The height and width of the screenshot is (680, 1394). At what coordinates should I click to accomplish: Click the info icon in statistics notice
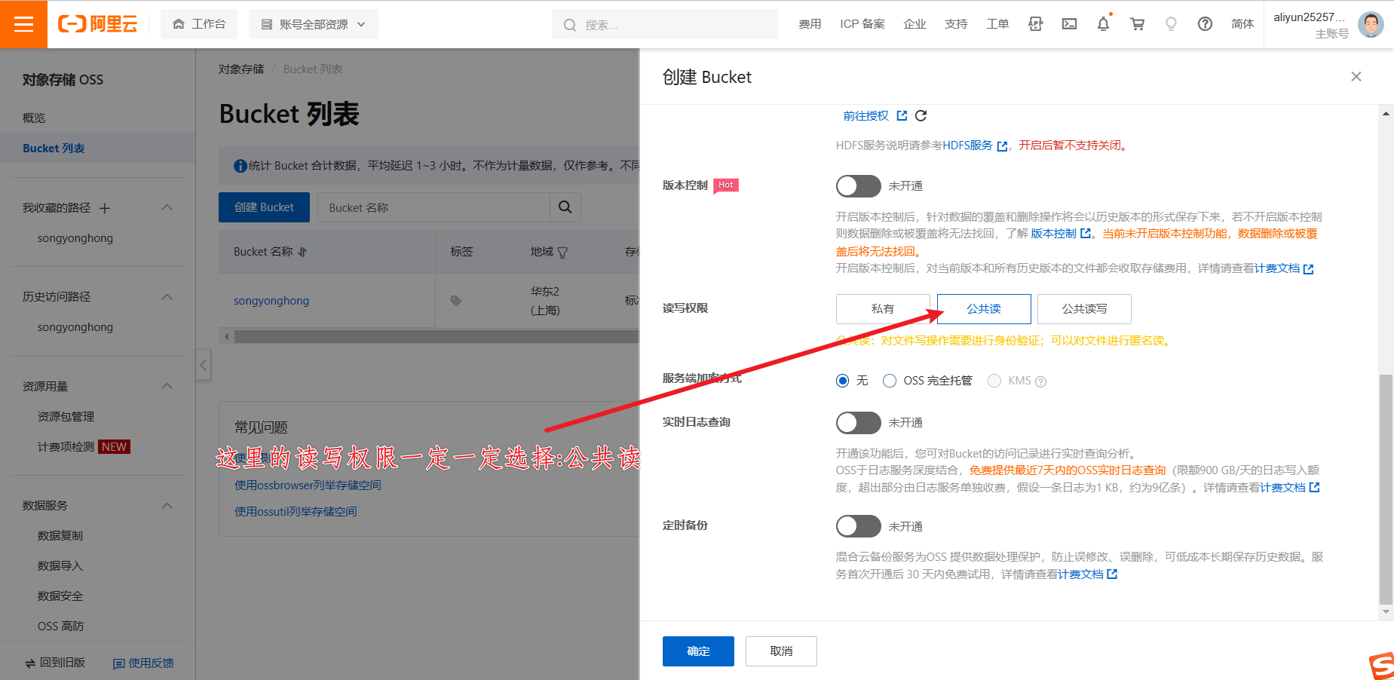tap(241, 166)
